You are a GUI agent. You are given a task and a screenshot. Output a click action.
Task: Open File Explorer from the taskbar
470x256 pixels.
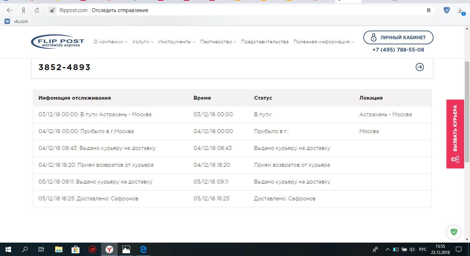click(59, 249)
